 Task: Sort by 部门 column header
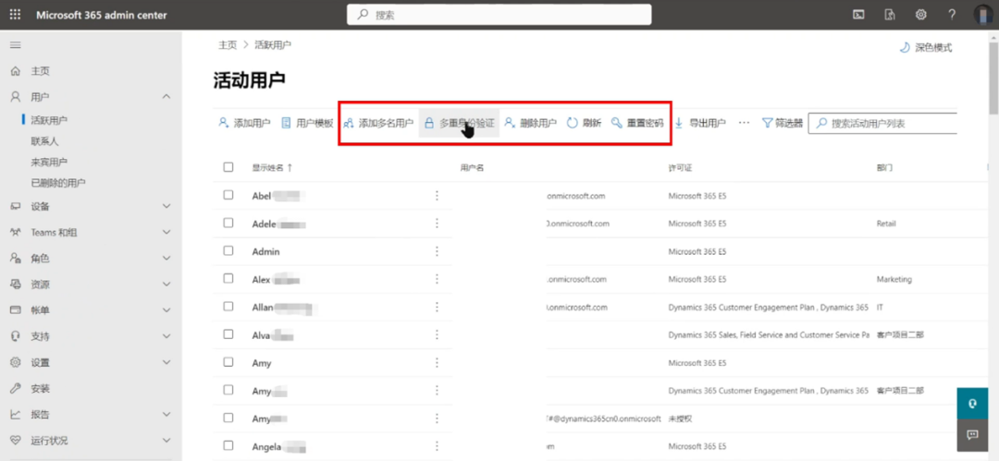point(884,167)
